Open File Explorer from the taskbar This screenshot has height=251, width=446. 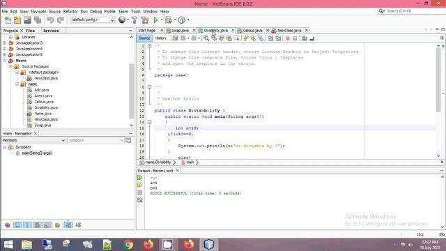pos(26,245)
